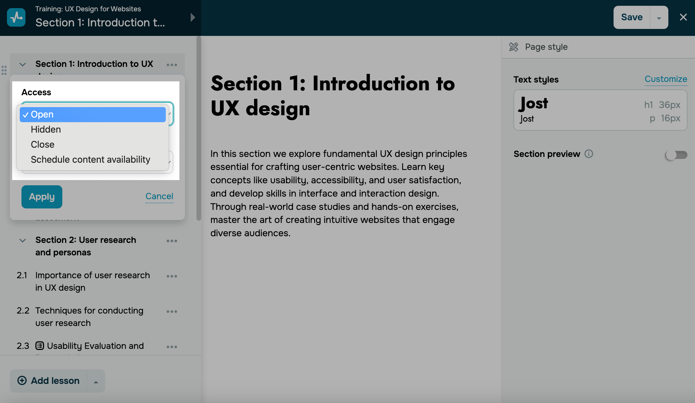
Task: Open the three-dot menu for lesson 2.1
Action: (x=172, y=276)
